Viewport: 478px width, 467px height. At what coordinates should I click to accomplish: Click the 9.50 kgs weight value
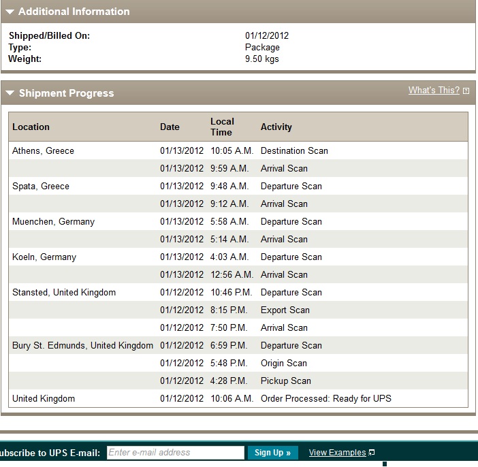[x=262, y=59]
